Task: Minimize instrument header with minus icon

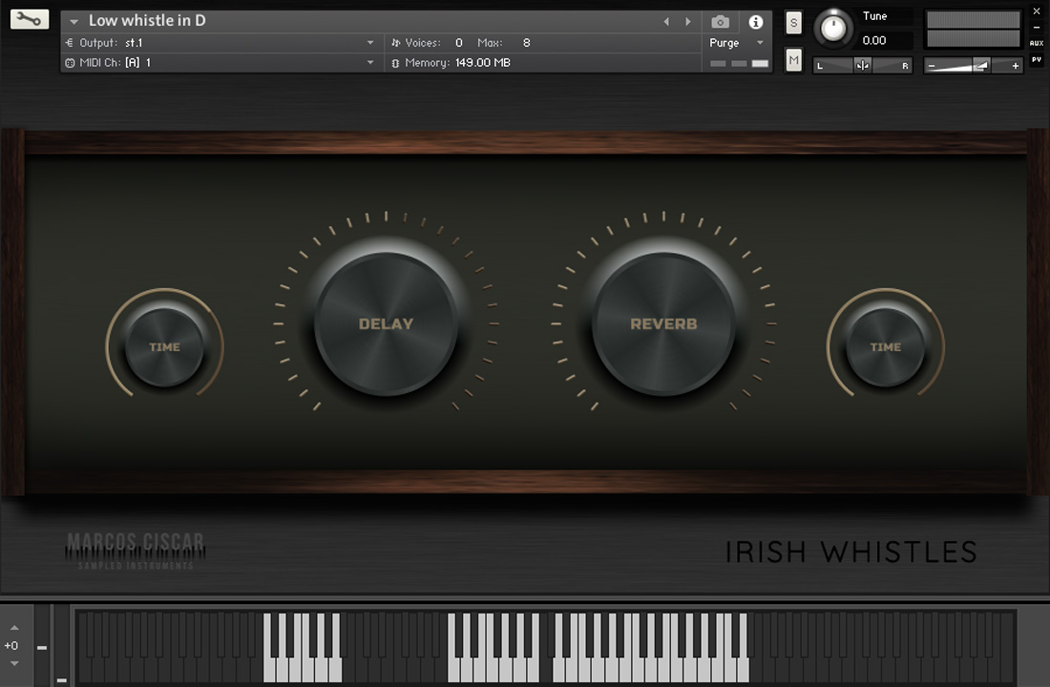Action: tap(1036, 28)
